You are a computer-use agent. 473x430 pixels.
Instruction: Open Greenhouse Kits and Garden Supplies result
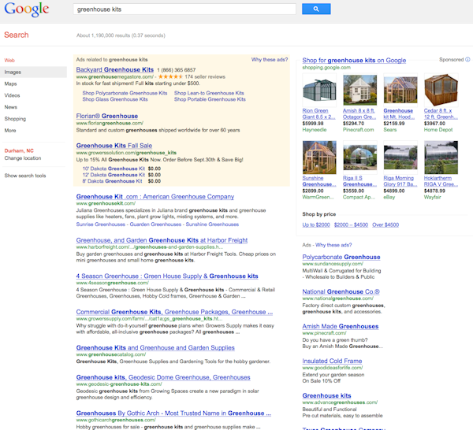[155, 348]
